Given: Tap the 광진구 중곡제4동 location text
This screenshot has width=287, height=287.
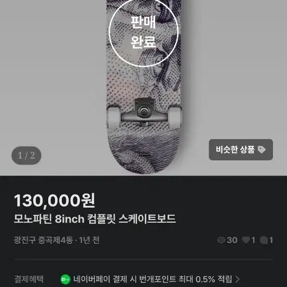Looking at the screenshot, I should [44, 240].
